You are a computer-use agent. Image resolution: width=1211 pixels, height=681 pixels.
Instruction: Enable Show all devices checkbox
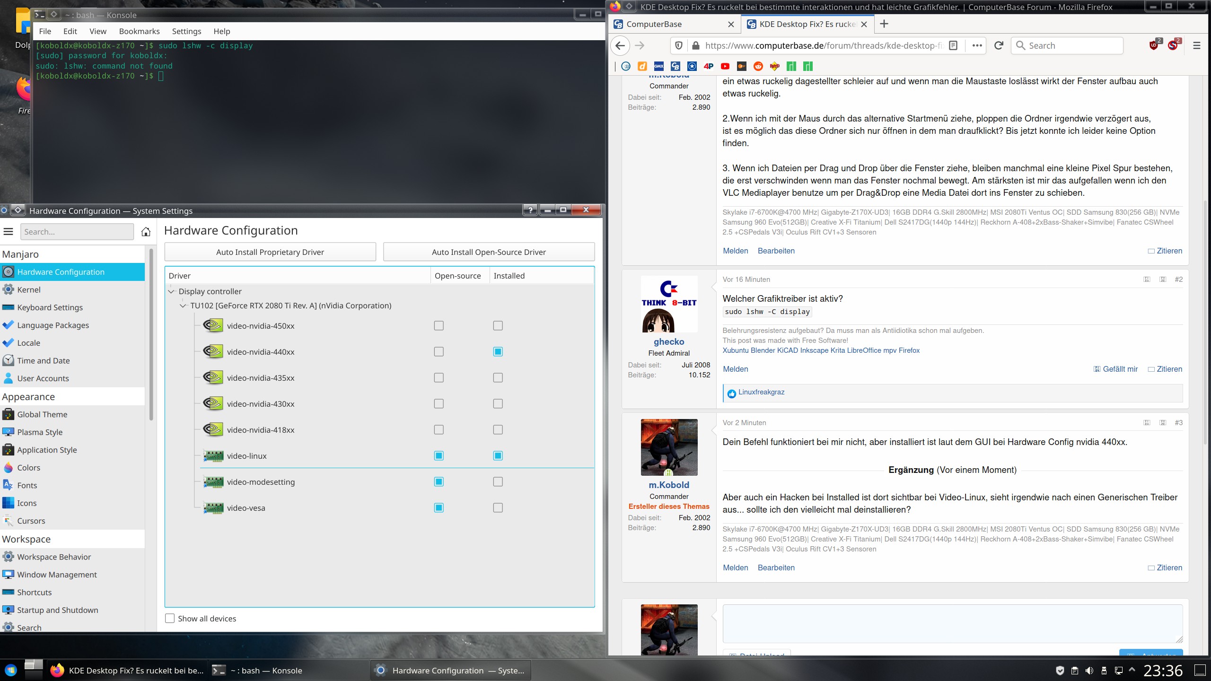click(x=170, y=619)
